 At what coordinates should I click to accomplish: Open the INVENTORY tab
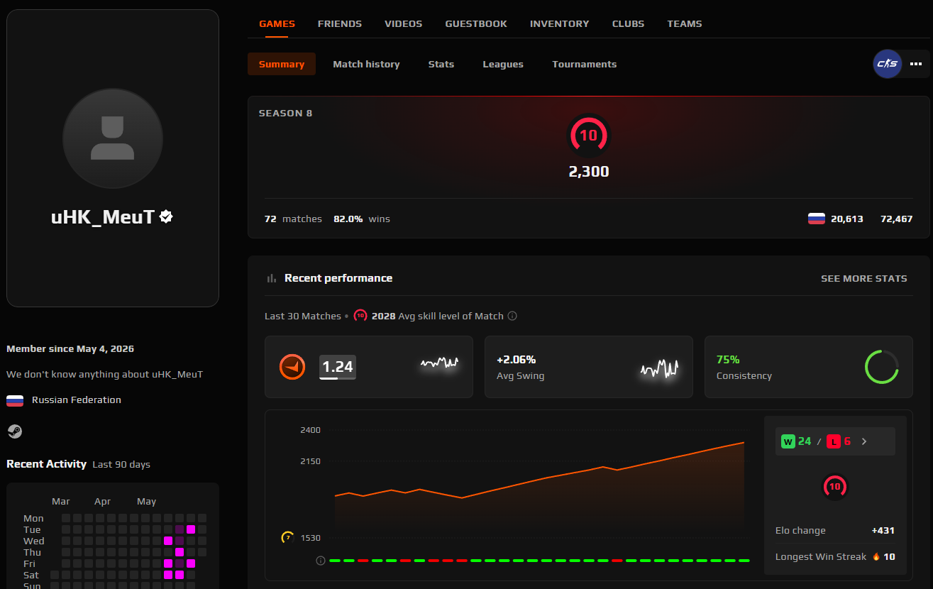tap(560, 23)
